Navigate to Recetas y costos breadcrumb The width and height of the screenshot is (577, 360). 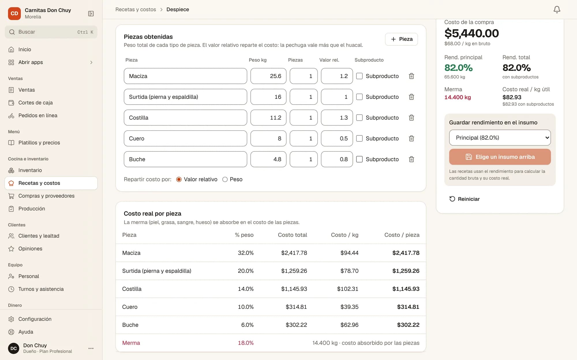(136, 10)
